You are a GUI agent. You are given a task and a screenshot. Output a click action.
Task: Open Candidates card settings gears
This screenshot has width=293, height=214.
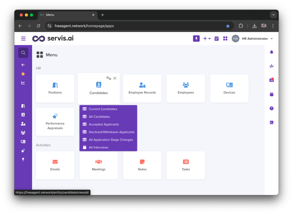(108, 78)
